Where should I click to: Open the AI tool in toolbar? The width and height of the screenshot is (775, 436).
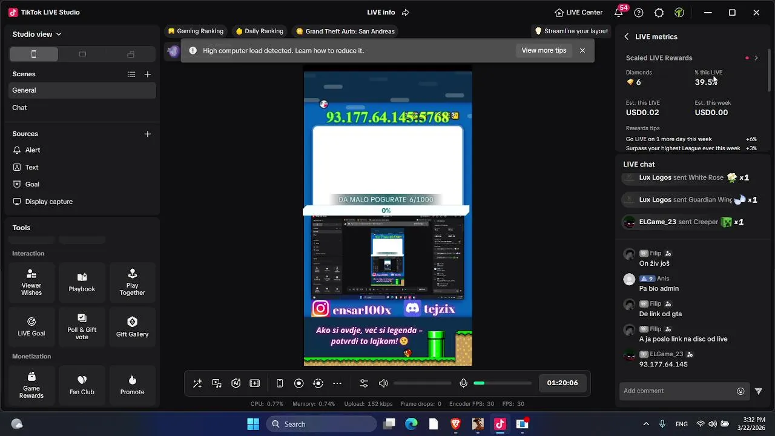coord(236,383)
